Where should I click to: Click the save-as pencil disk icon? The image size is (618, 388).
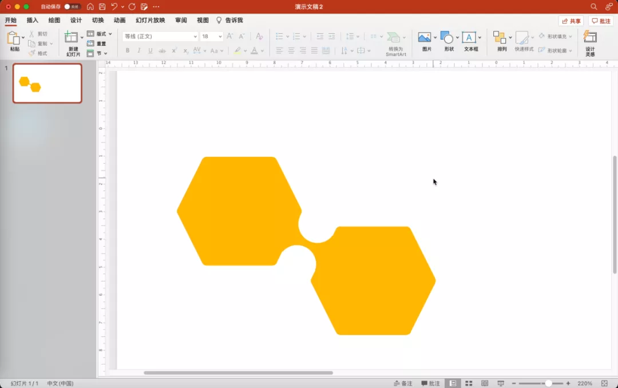144,7
